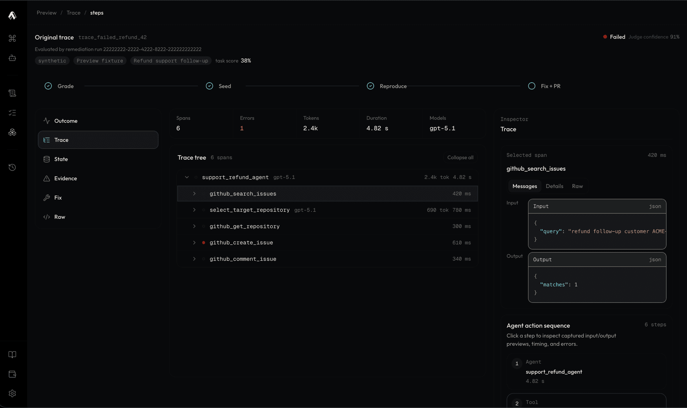
Task: Click the Input json code block
Action: click(x=597, y=224)
